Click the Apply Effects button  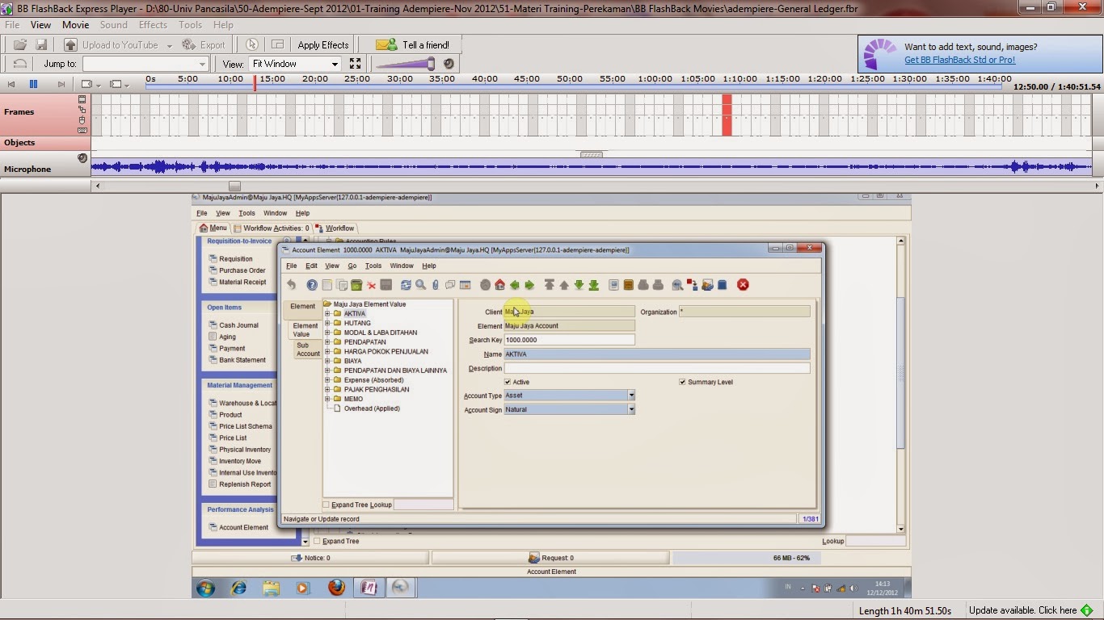pyautogui.click(x=322, y=45)
